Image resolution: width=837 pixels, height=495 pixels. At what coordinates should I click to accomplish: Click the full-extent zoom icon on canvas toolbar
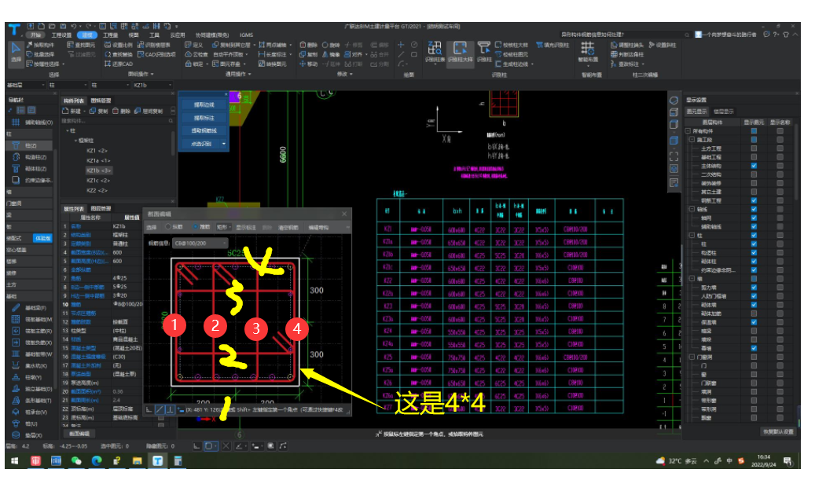(674, 156)
